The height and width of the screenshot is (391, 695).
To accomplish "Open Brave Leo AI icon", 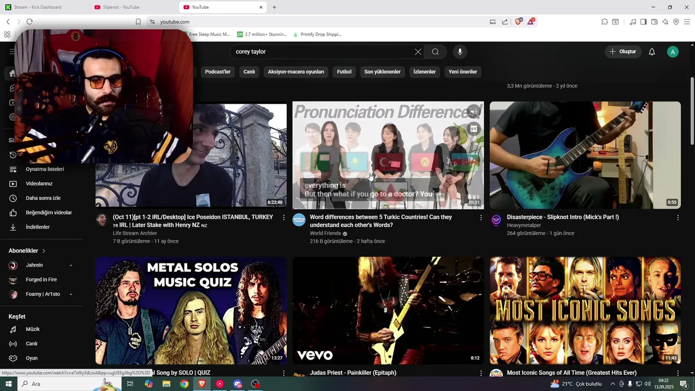I will (x=665, y=22).
